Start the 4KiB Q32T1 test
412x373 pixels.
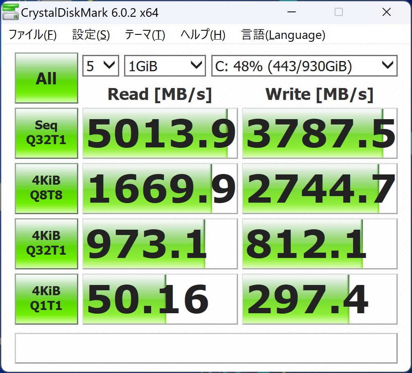click(47, 244)
